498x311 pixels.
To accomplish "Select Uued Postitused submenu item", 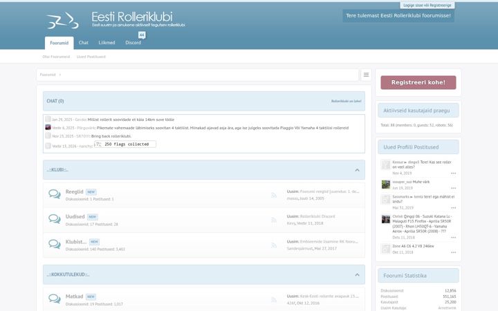I will click(x=91, y=57).
